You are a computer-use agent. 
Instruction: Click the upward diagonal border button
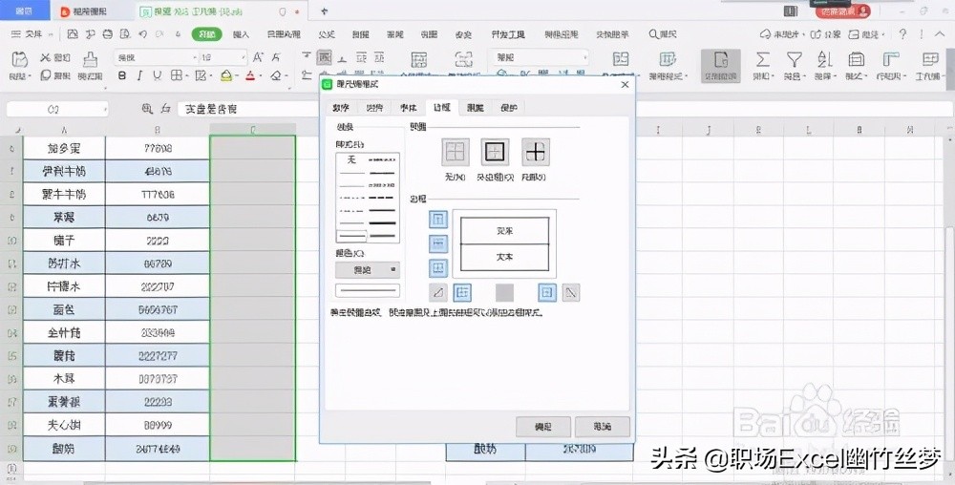pos(438,293)
